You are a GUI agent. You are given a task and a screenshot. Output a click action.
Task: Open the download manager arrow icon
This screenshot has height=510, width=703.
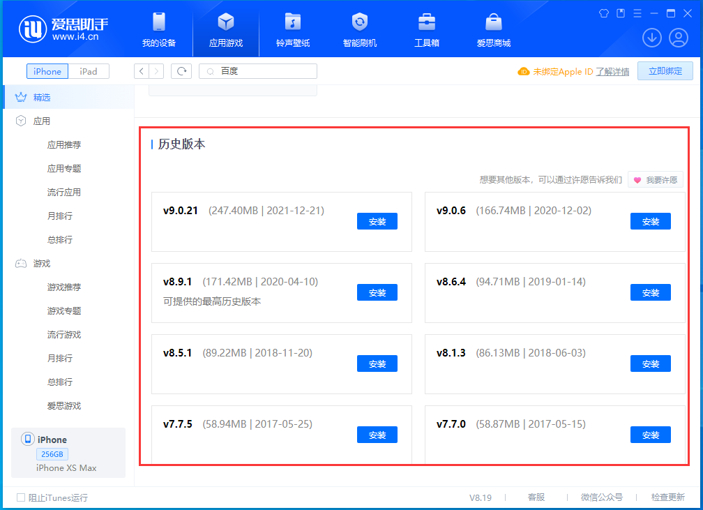[x=651, y=38]
